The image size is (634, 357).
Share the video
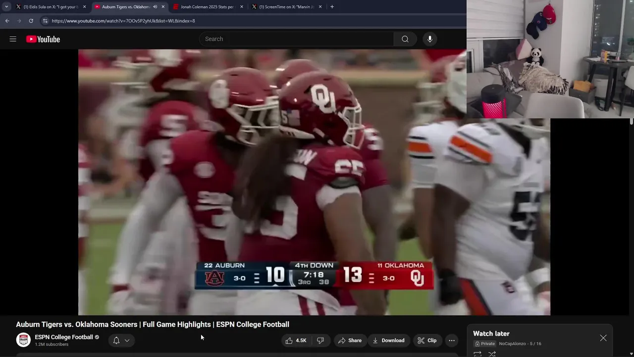point(350,341)
